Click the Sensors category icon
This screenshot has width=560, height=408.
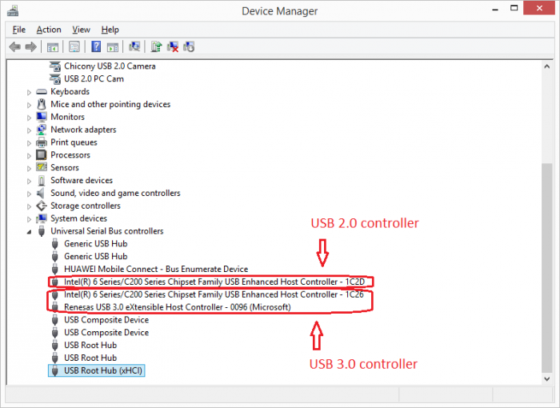coord(42,167)
